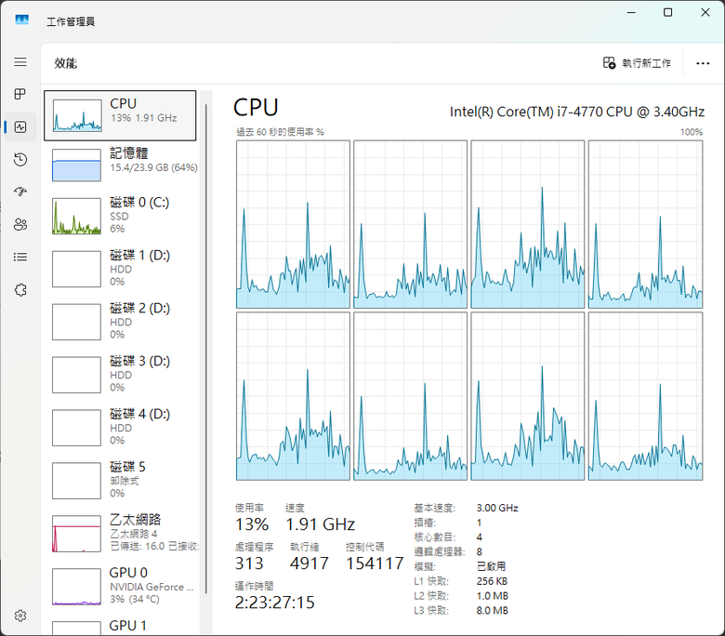This screenshot has width=725, height=636.
Task: Click the 3.00 GHz base speed value
Action: 497,508
